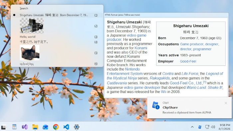The image size is (233, 131).
Task: Open the programmer infobox link
Action: tap(202, 49)
